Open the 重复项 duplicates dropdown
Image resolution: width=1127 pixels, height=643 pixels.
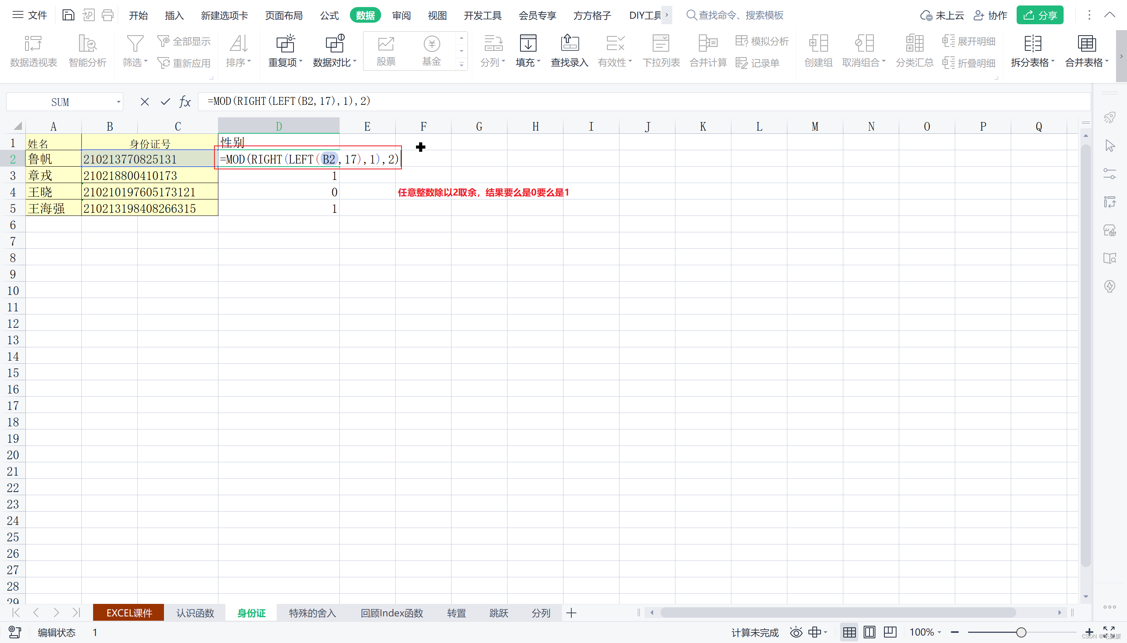[x=285, y=51]
